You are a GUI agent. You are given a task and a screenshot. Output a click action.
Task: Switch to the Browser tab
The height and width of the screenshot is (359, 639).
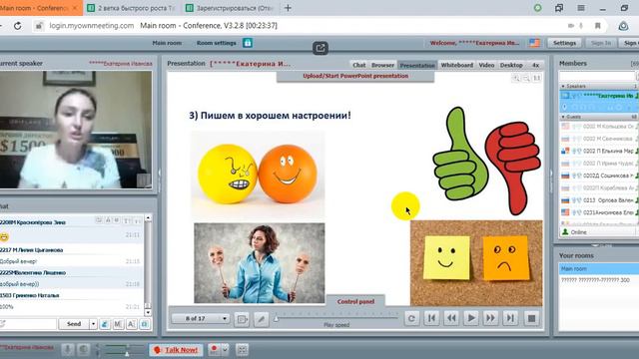coord(382,65)
